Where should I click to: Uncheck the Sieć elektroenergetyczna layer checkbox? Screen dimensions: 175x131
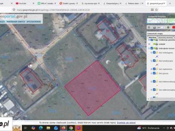click(x=154, y=90)
